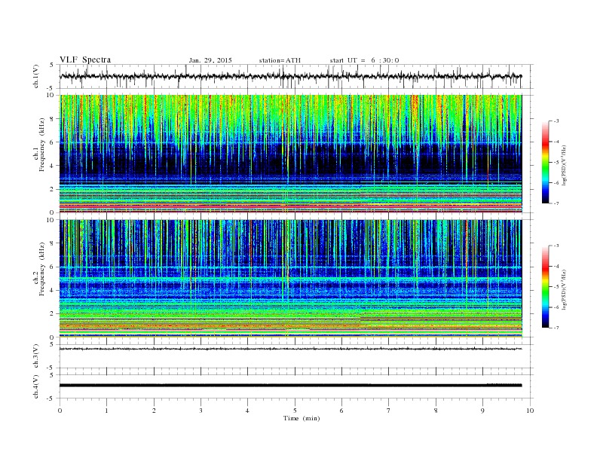This screenshot has height=461, width=597.
Task: Click inside the ch.2 spectrogram panel
Action: [290, 279]
